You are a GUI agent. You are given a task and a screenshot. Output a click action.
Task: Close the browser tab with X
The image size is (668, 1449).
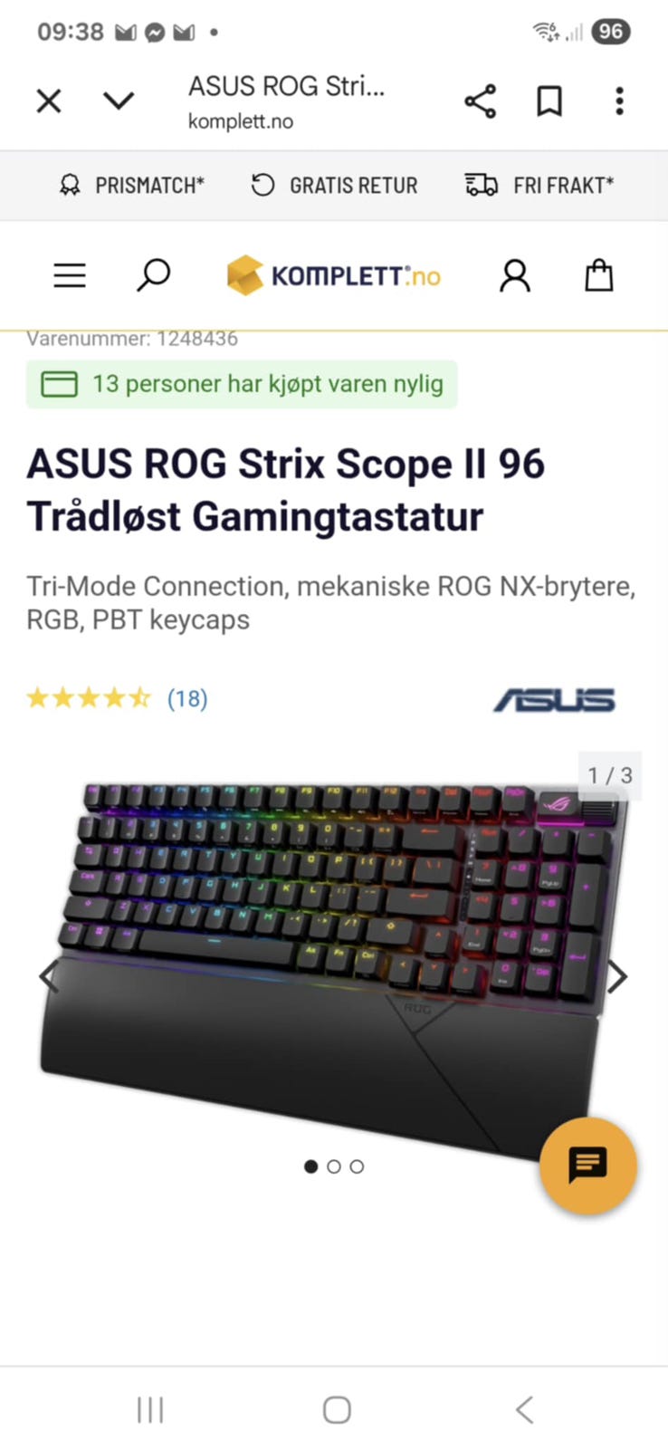pyautogui.click(x=49, y=101)
